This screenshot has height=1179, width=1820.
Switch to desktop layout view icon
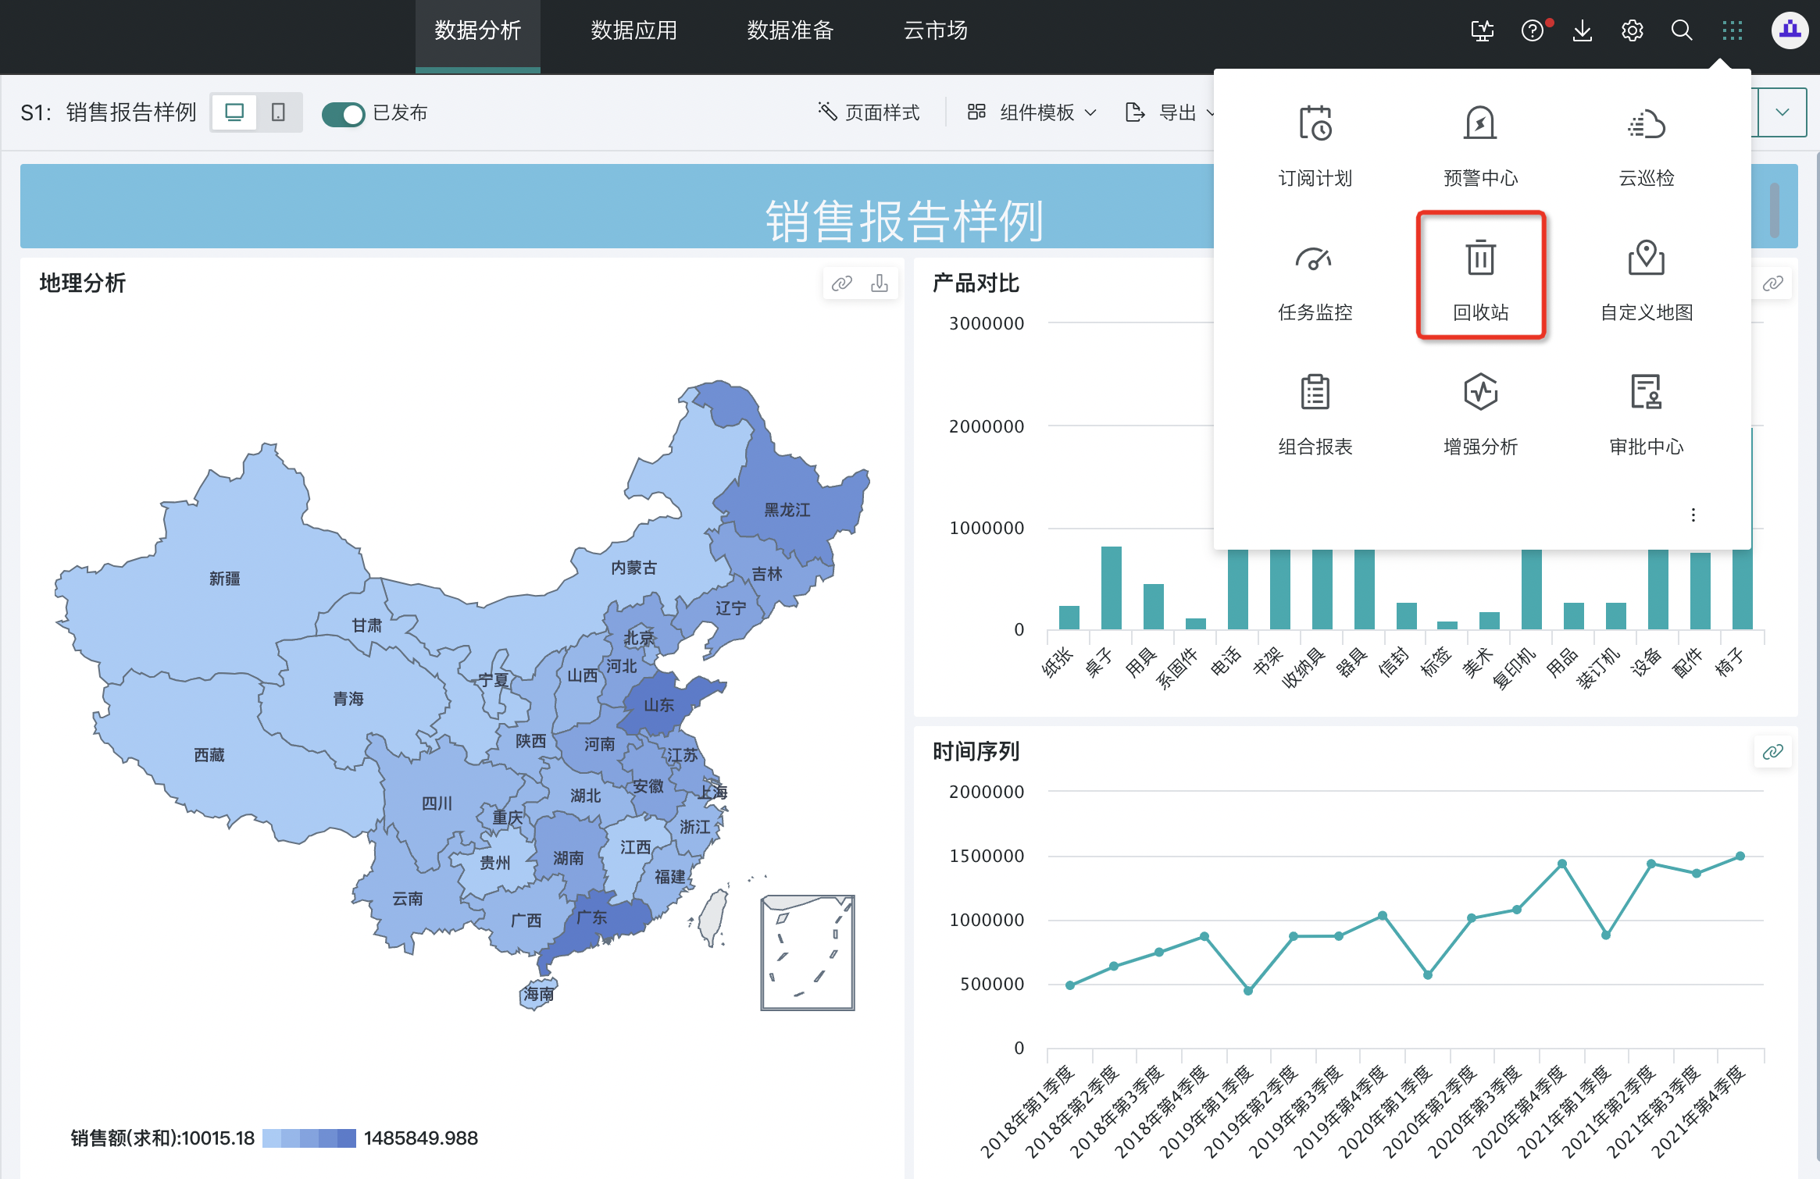click(234, 112)
